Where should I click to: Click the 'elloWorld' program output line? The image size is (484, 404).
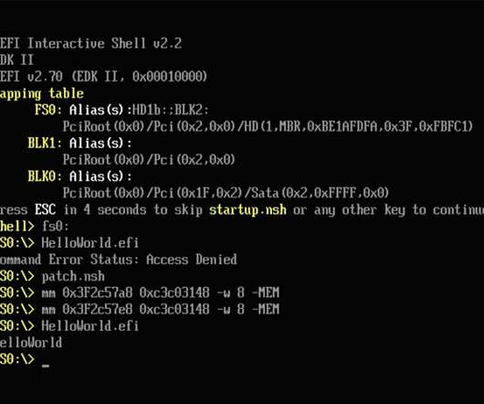[31, 343]
